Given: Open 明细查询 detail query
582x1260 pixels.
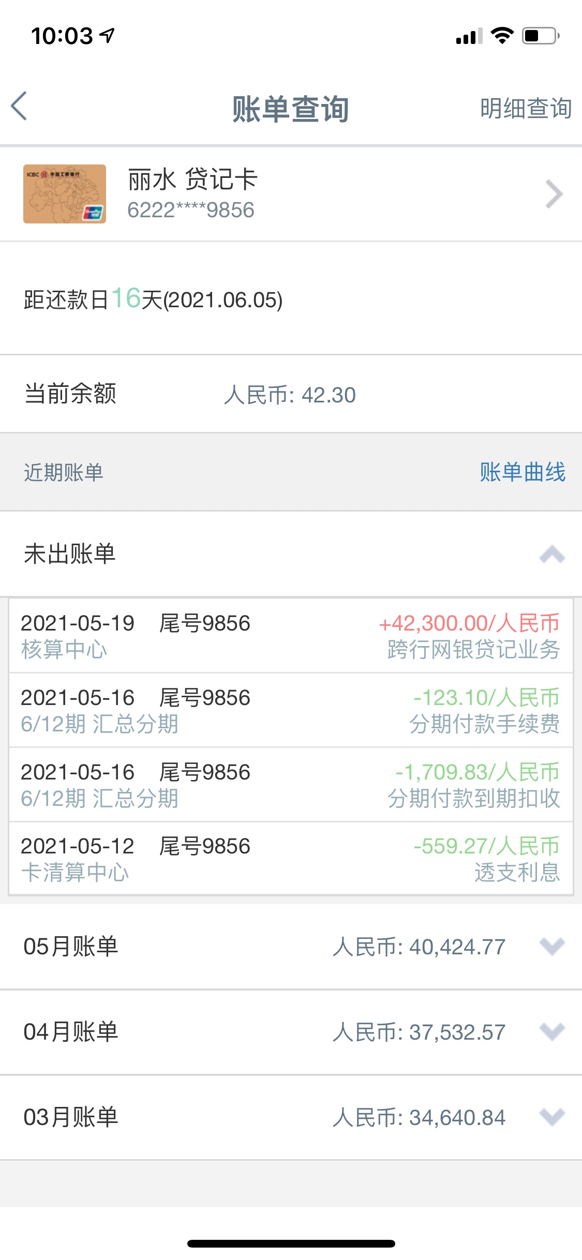Looking at the screenshot, I should [x=525, y=109].
